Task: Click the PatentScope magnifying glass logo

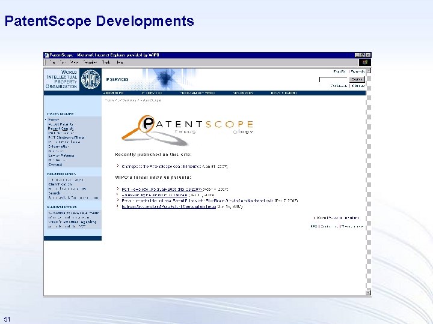Action: 155,131
